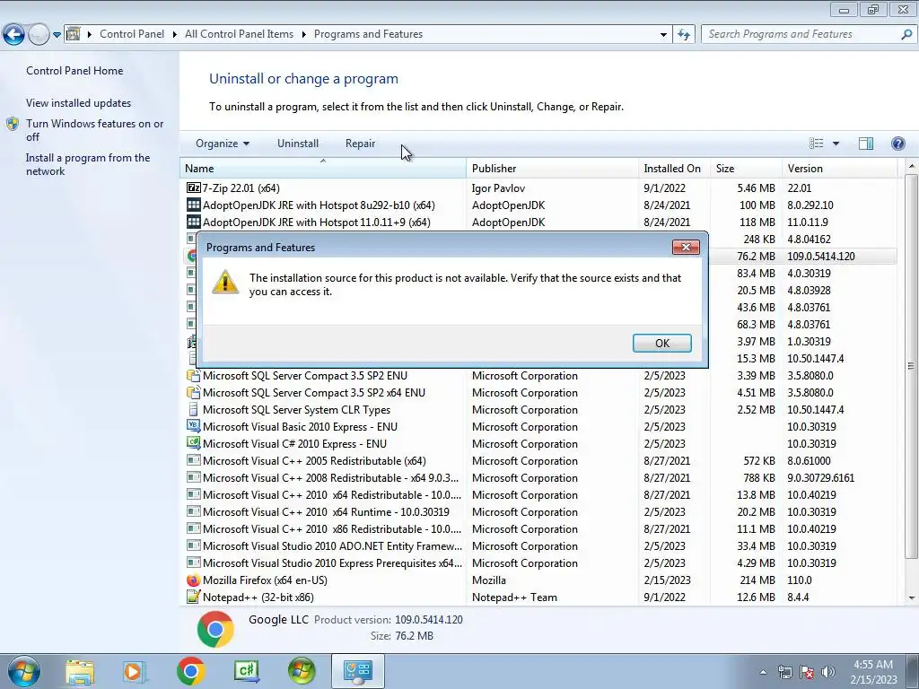Select Visual C# 2010 Express icon
Viewport: 919px width, 689px height.
coord(194,443)
